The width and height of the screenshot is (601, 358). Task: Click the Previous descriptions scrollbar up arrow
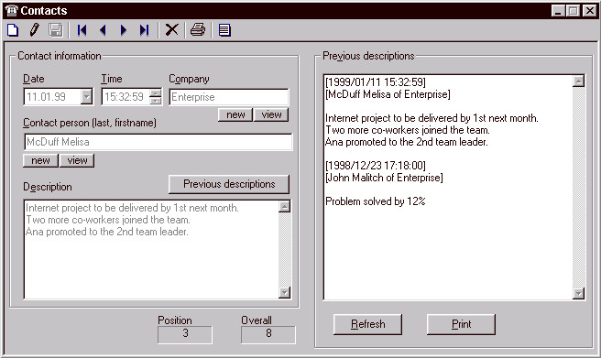(x=578, y=81)
